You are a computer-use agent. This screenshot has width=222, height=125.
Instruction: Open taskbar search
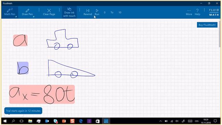click(x=13, y=121)
